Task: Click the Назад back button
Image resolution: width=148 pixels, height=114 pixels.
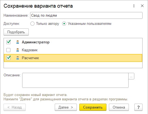Action: coord(14,107)
